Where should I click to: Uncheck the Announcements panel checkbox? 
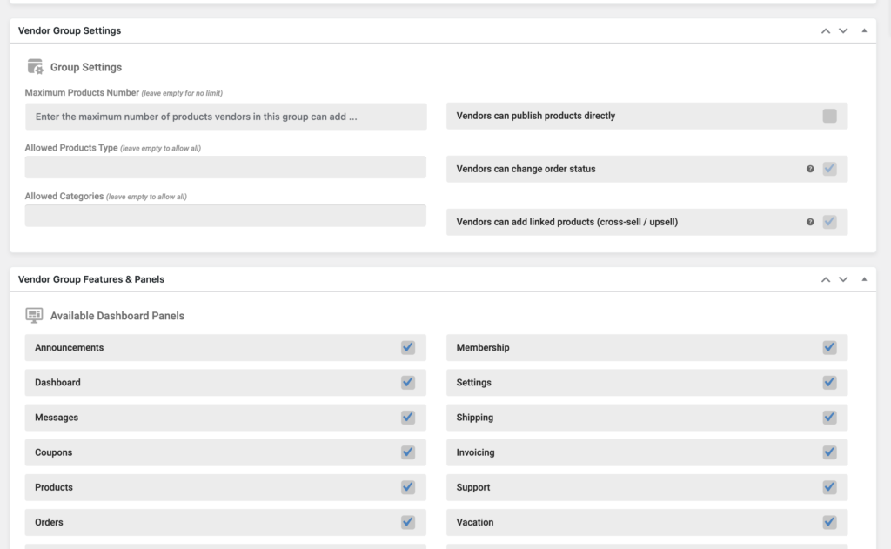coord(408,347)
